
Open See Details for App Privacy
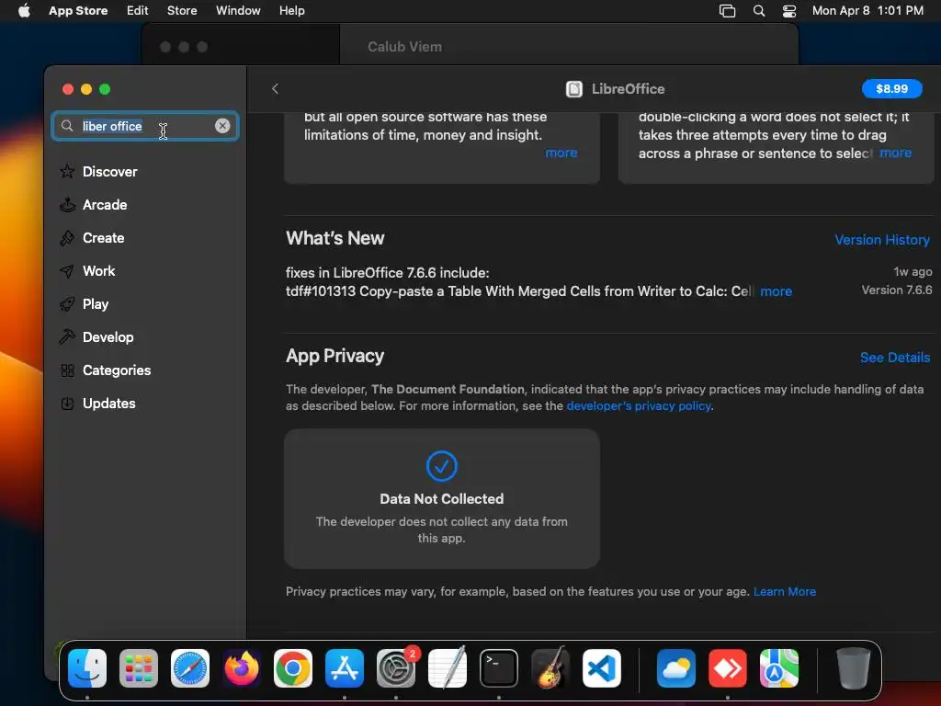[895, 358]
